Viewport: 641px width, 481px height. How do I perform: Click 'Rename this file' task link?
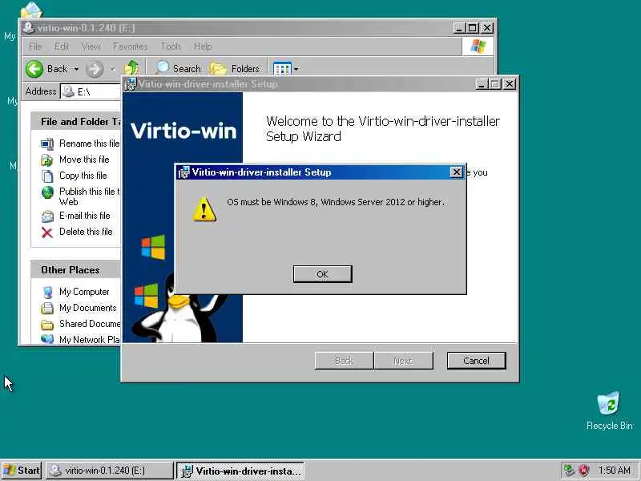(x=89, y=143)
